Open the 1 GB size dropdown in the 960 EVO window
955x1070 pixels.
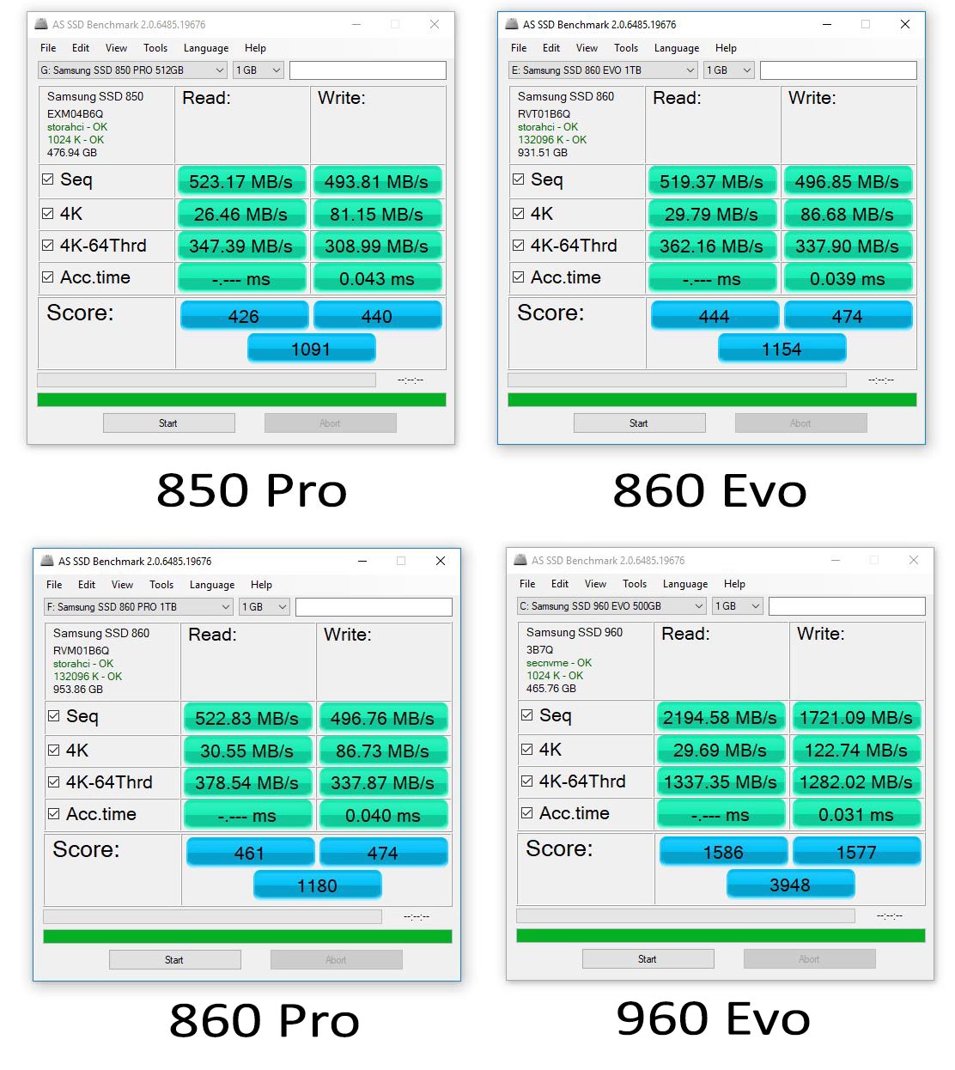point(738,606)
